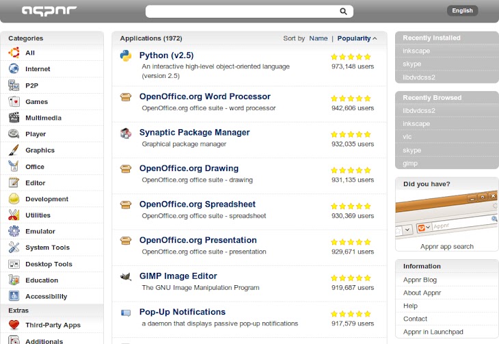The height and width of the screenshot is (344, 499).
Task: Click the Office category icon
Action: tap(14, 166)
